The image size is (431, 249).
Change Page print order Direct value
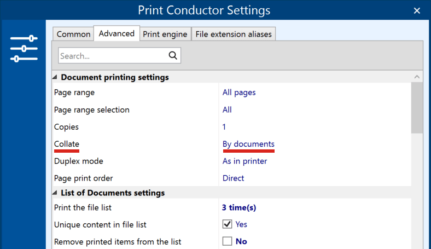[x=233, y=178]
